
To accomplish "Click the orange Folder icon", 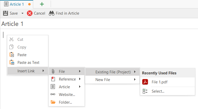I will tap(53, 102).
